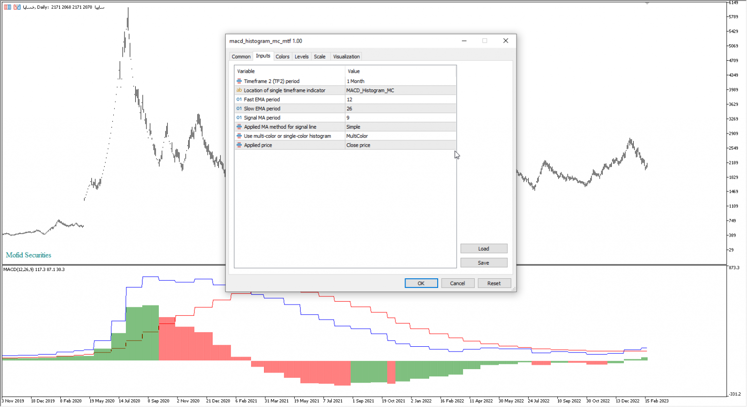Click the Load button
Viewport: 747px width, 407px height.
pyautogui.click(x=484, y=248)
